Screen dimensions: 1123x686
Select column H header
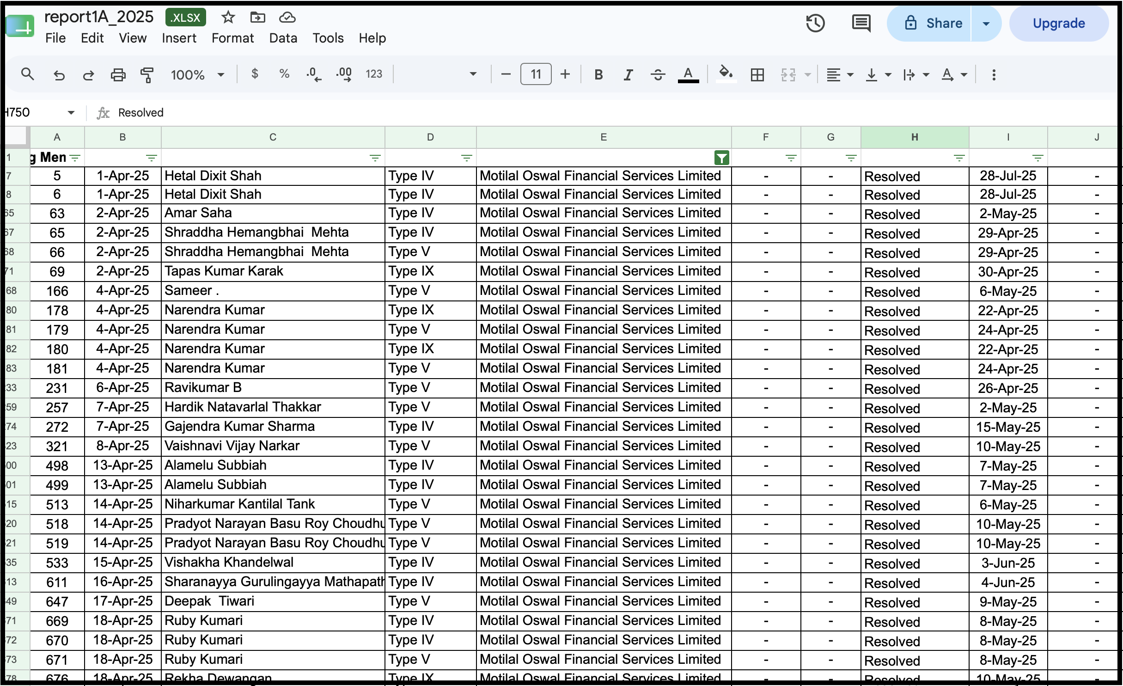coord(915,137)
